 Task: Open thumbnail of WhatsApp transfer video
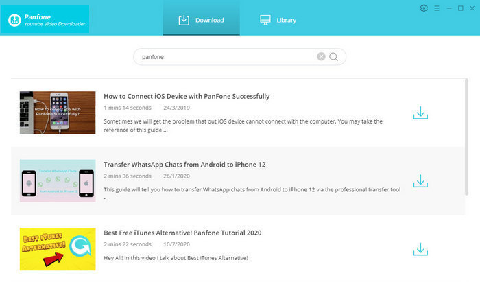[58, 181]
